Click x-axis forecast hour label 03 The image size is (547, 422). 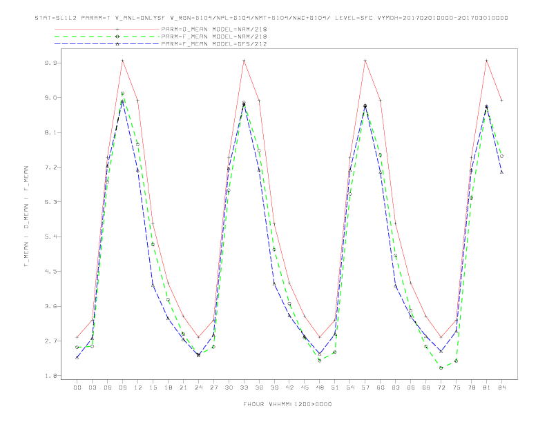(93, 388)
